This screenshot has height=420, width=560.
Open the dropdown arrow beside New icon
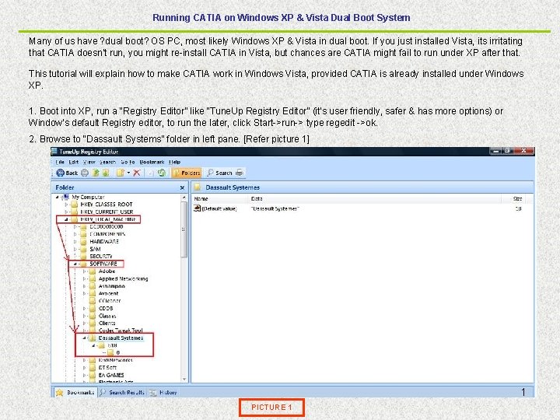(x=128, y=173)
